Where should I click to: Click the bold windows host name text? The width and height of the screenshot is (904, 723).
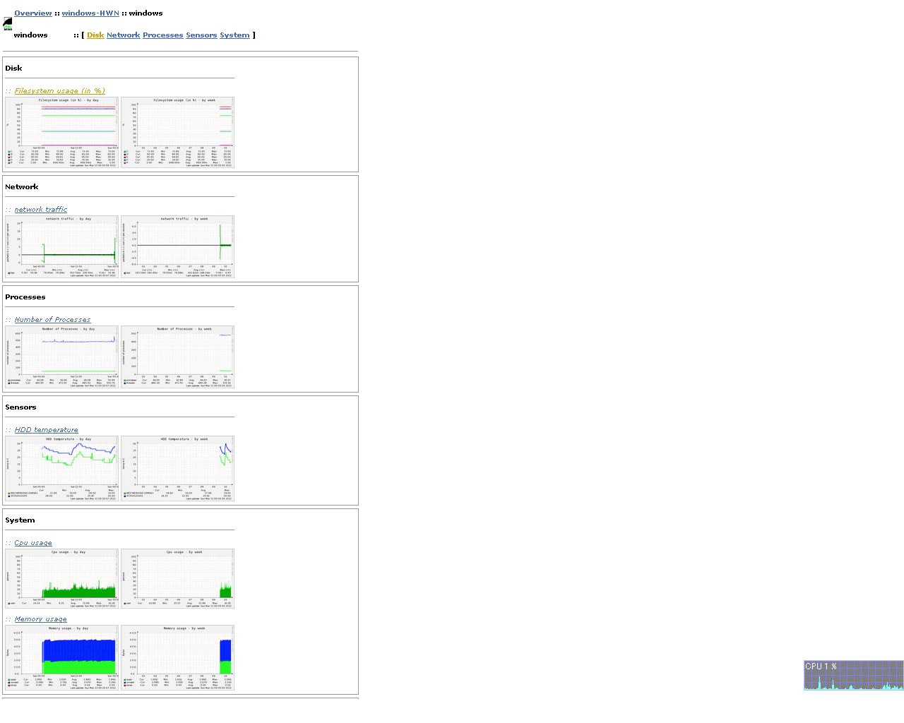click(30, 35)
